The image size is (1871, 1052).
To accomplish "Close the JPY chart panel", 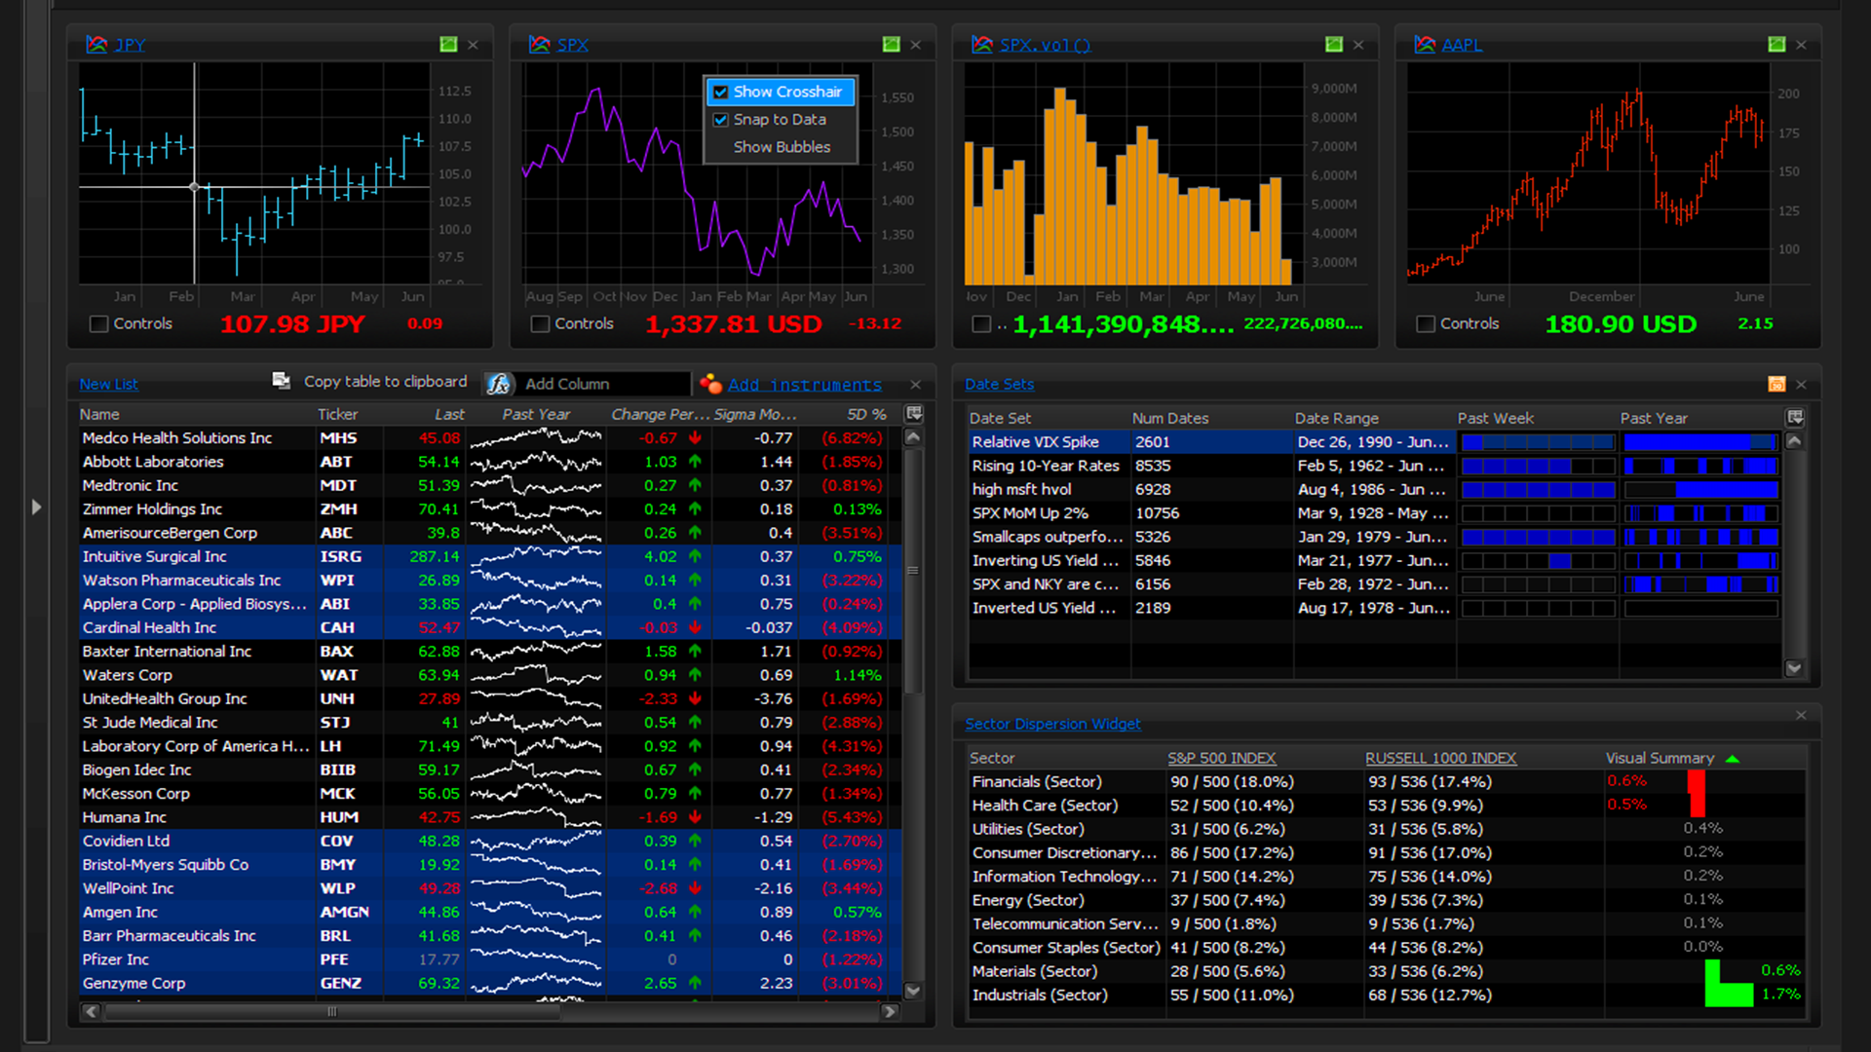I will point(473,45).
